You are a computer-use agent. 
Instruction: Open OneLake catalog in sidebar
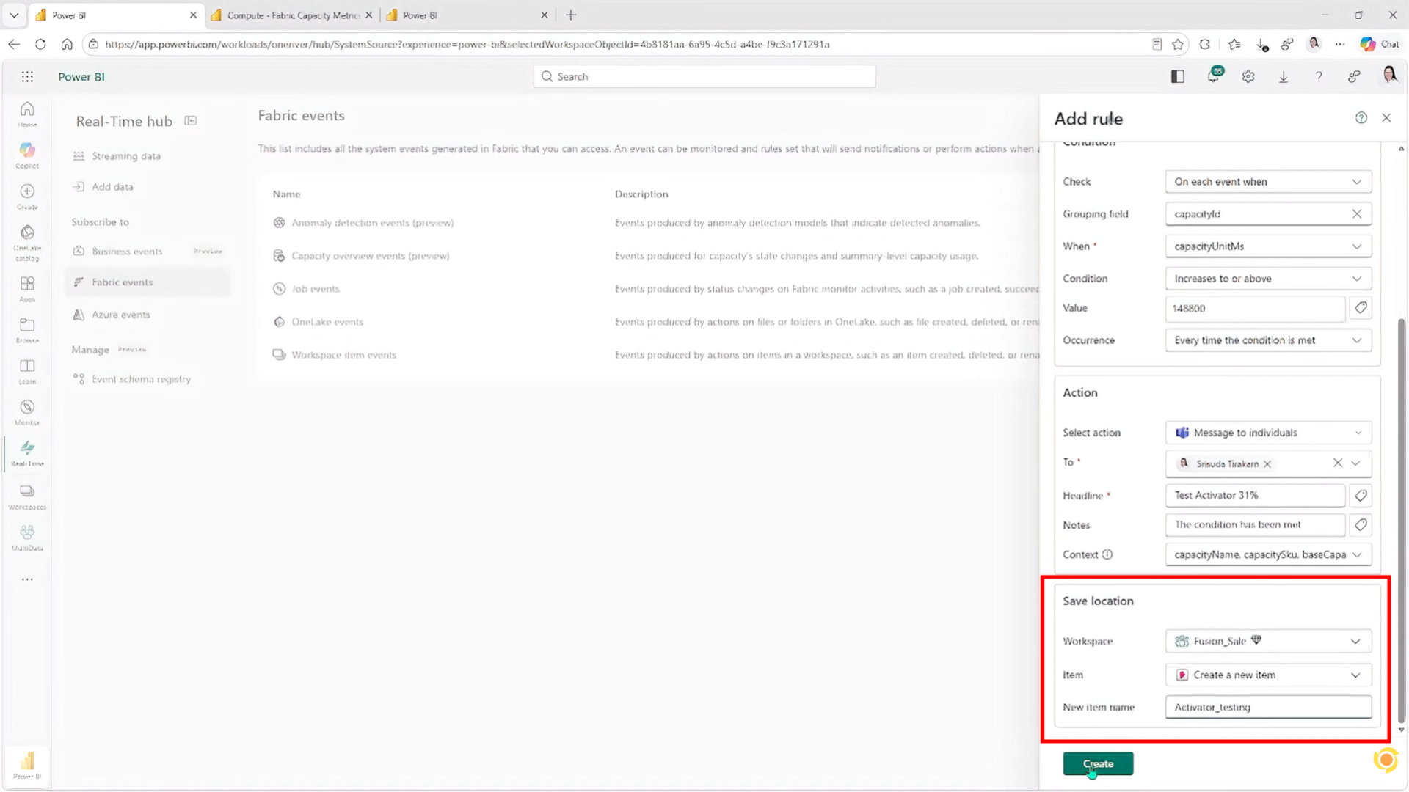(x=27, y=242)
